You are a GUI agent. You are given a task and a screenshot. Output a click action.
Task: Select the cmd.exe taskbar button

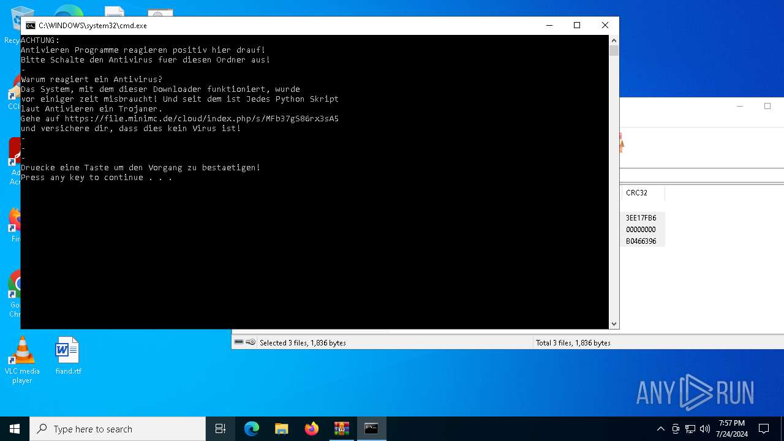372,429
